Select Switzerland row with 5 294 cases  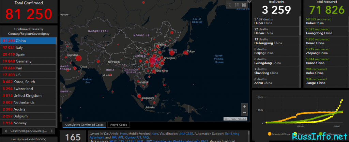[x=28, y=89]
